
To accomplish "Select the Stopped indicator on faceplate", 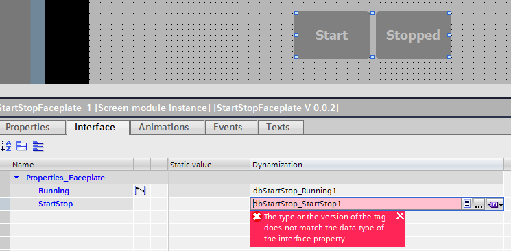I will point(413,35).
